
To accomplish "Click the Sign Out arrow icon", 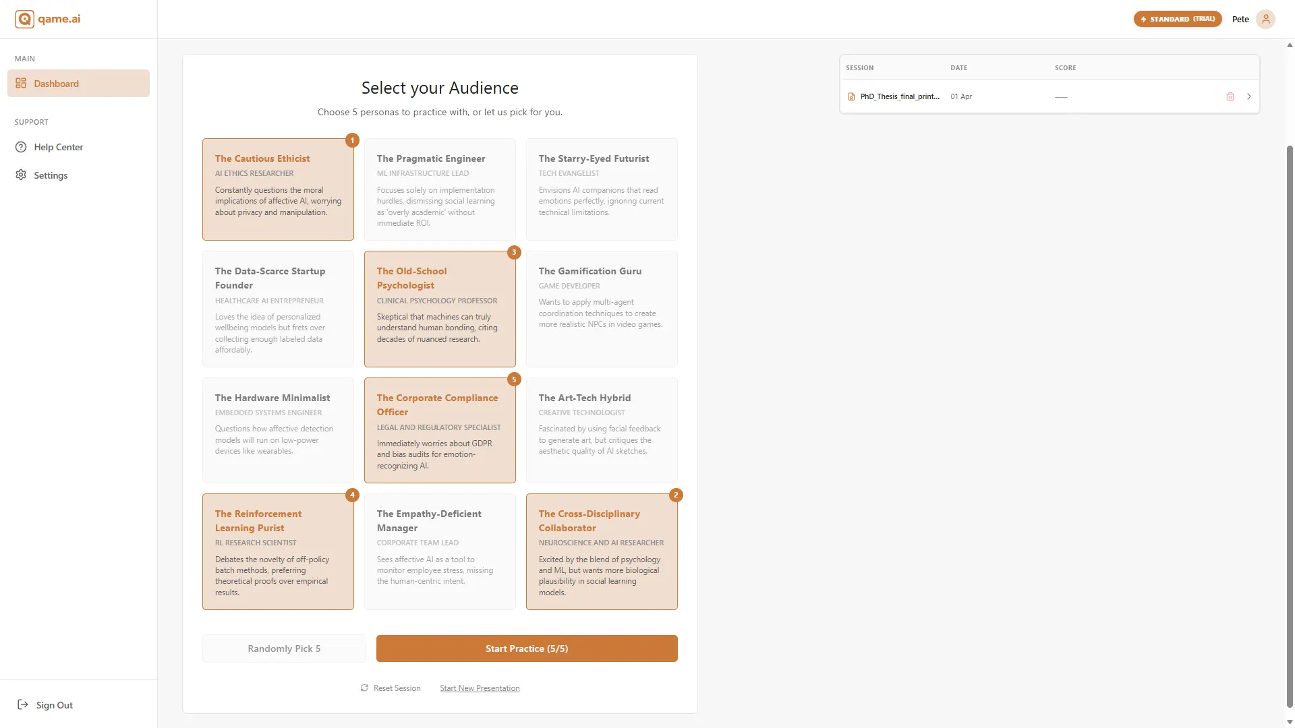I will (x=23, y=705).
